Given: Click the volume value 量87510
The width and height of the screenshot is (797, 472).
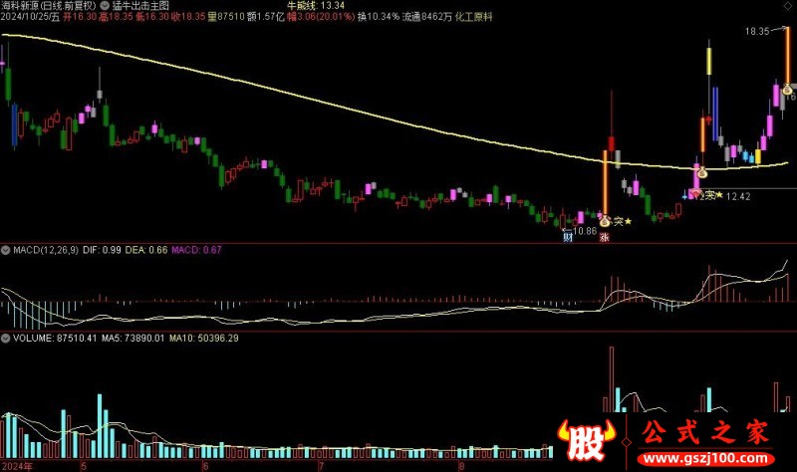Looking at the screenshot, I should tap(226, 17).
